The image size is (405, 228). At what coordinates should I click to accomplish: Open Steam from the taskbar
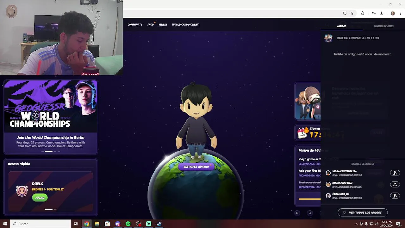coord(159,224)
